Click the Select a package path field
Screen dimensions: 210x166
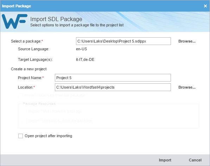coord(123,41)
